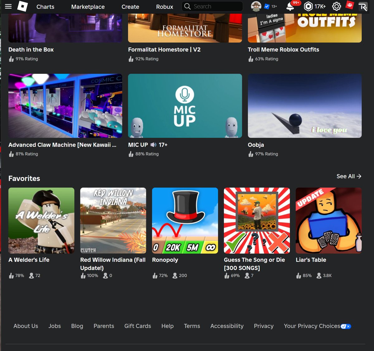Click the Favorites section heading
Screen dimensions: 374x351
tap(24, 178)
